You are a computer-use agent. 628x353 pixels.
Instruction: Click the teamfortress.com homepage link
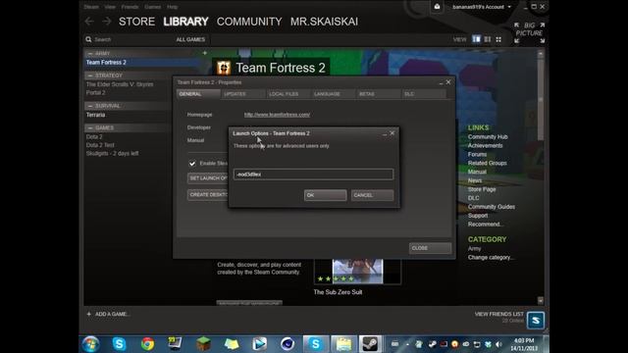click(277, 115)
